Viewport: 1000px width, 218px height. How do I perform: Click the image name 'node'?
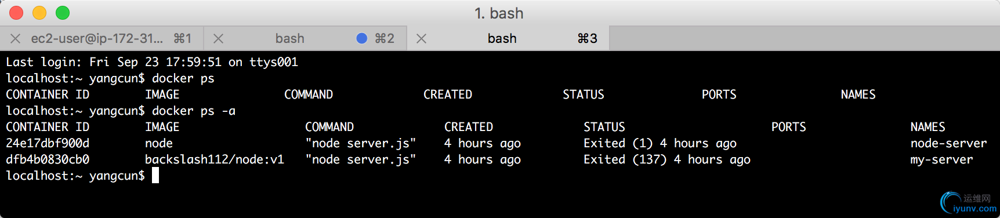tap(159, 143)
